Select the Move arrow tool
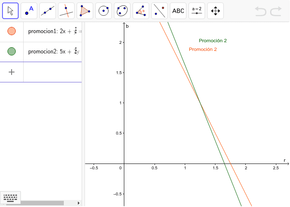The height and width of the screenshot is (207, 290). point(10,11)
